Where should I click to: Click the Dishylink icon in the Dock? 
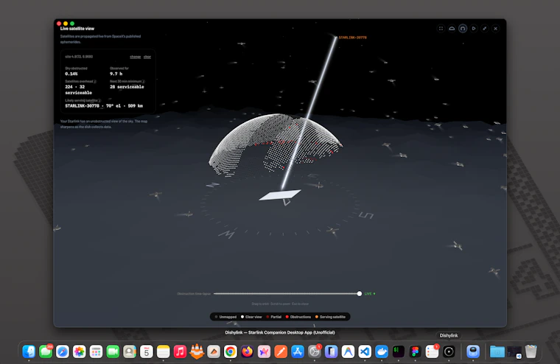(449, 352)
